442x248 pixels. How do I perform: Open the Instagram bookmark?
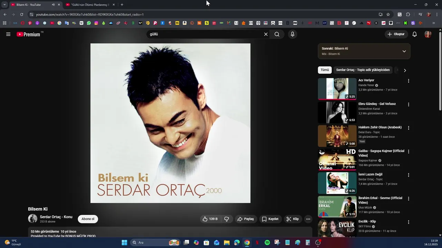[x=96, y=23]
